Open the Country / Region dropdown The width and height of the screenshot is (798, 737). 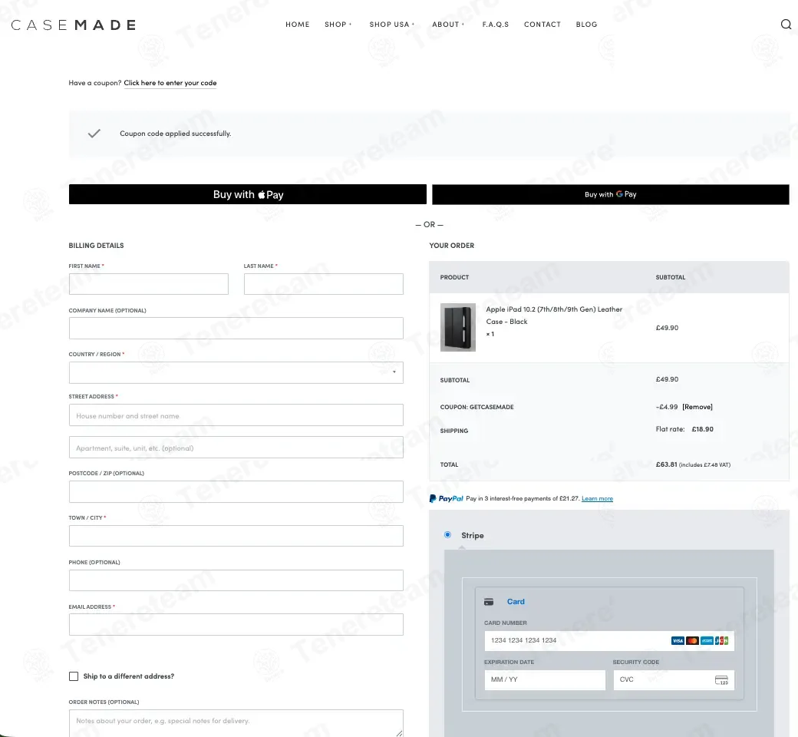click(236, 372)
